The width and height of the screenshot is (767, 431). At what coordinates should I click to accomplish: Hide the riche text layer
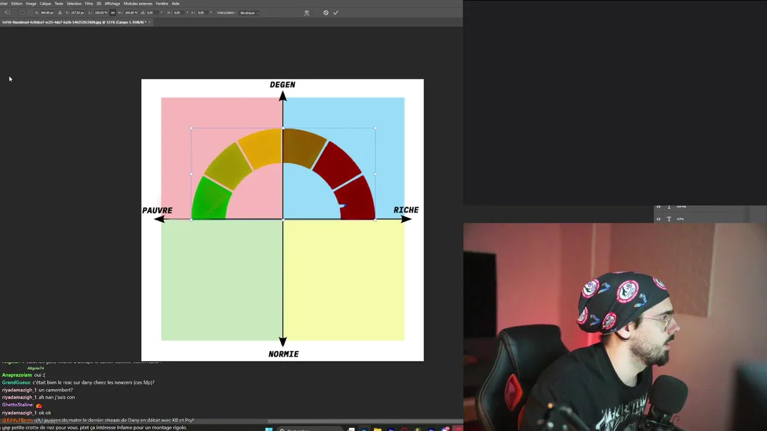659,219
